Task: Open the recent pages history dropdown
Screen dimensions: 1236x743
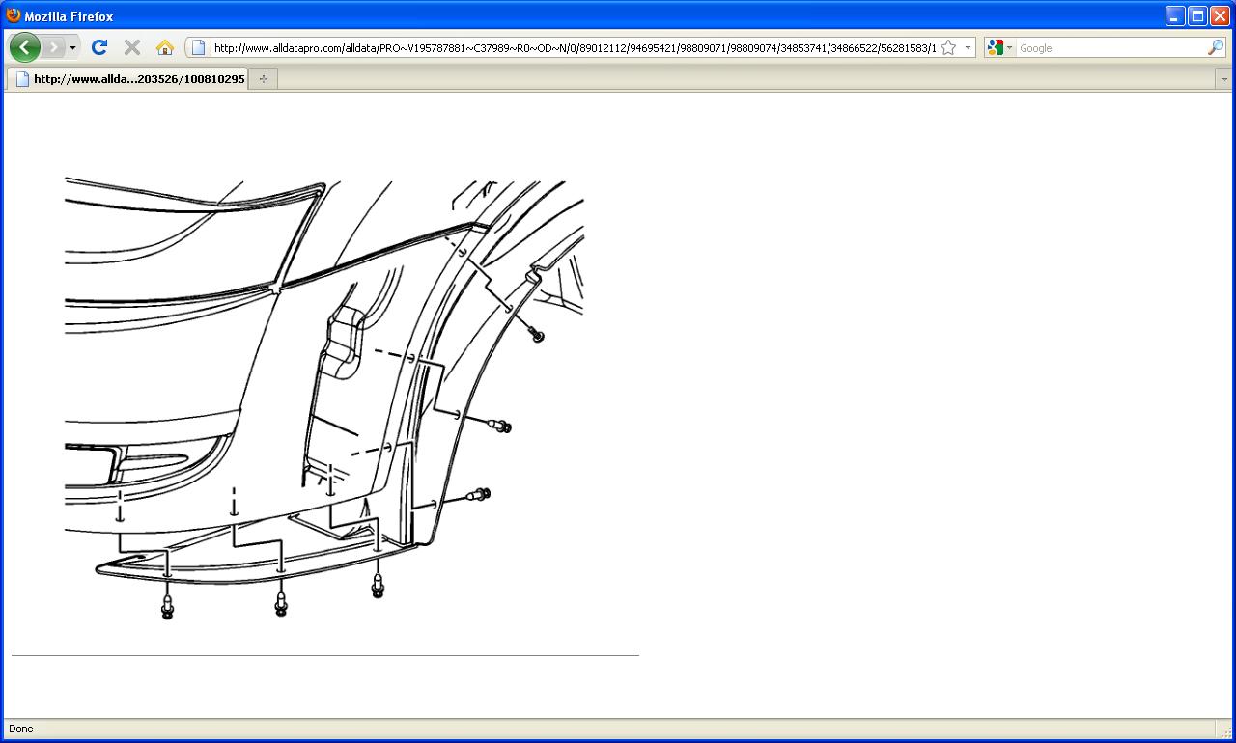Action: click(72, 47)
